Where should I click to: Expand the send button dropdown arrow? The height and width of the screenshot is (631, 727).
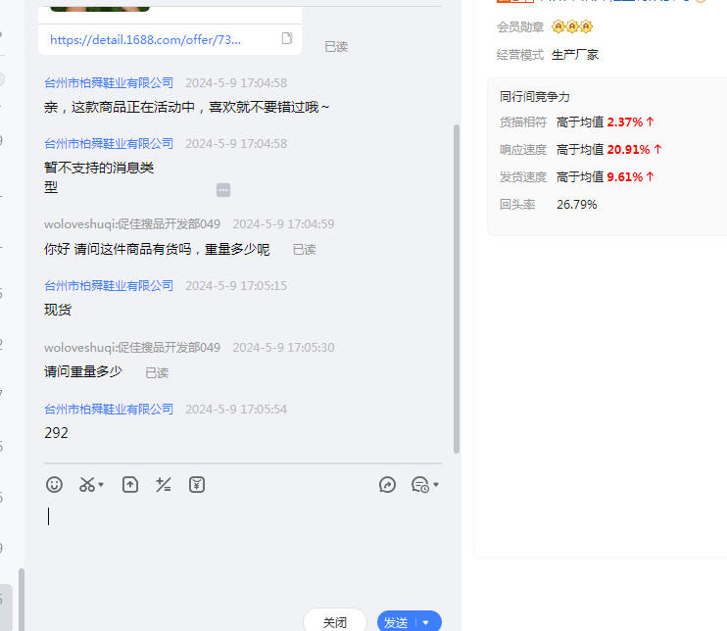click(x=426, y=622)
